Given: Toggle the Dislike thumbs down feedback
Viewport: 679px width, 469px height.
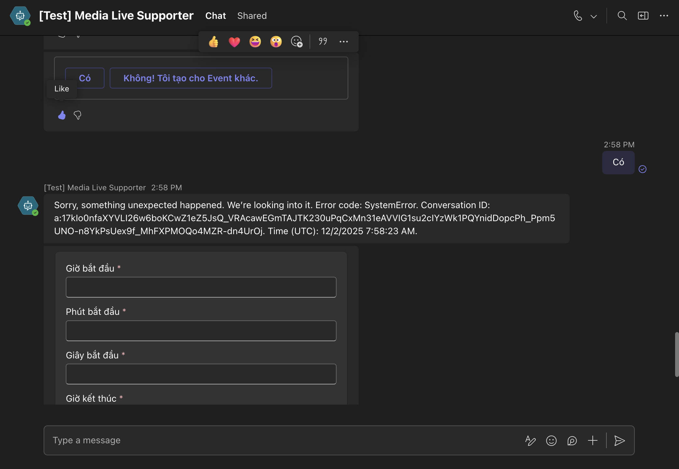Looking at the screenshot, I should click(x=77, y=115).
